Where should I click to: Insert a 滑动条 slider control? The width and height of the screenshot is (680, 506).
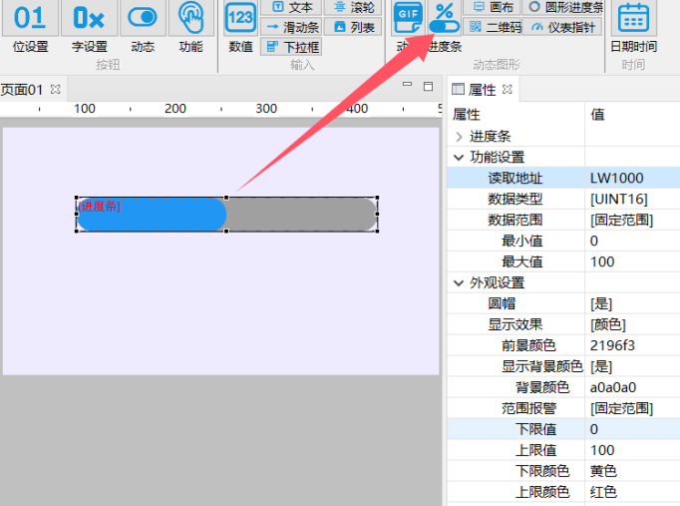291,27
